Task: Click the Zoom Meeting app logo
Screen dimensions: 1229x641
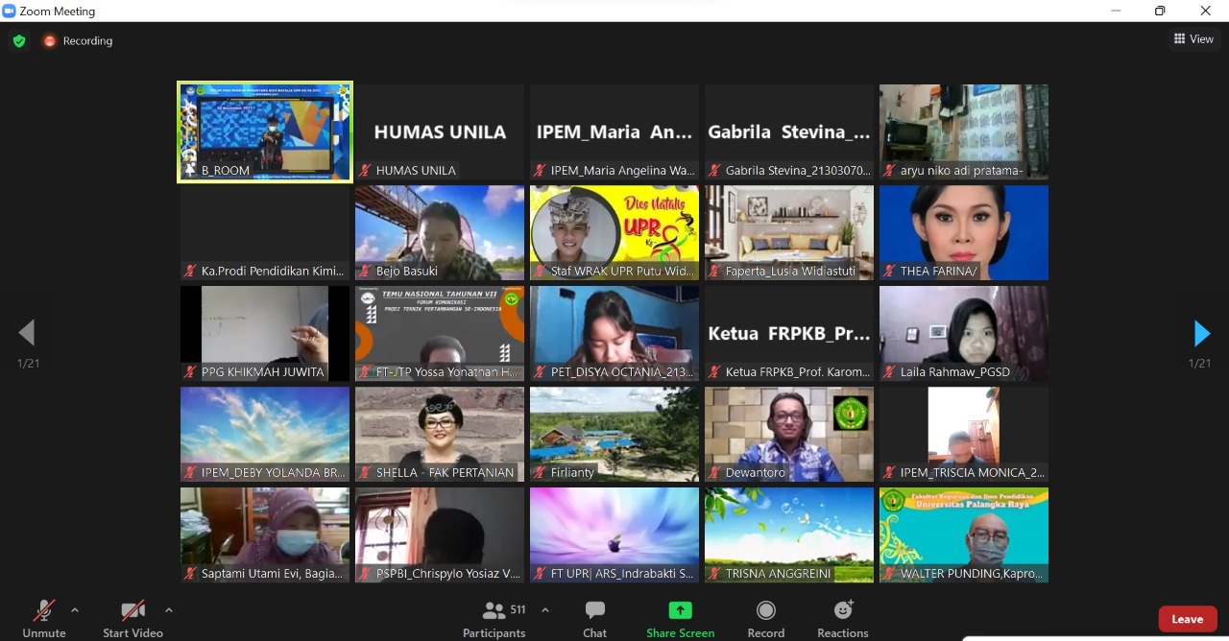Action: click(x=10, y=11)
